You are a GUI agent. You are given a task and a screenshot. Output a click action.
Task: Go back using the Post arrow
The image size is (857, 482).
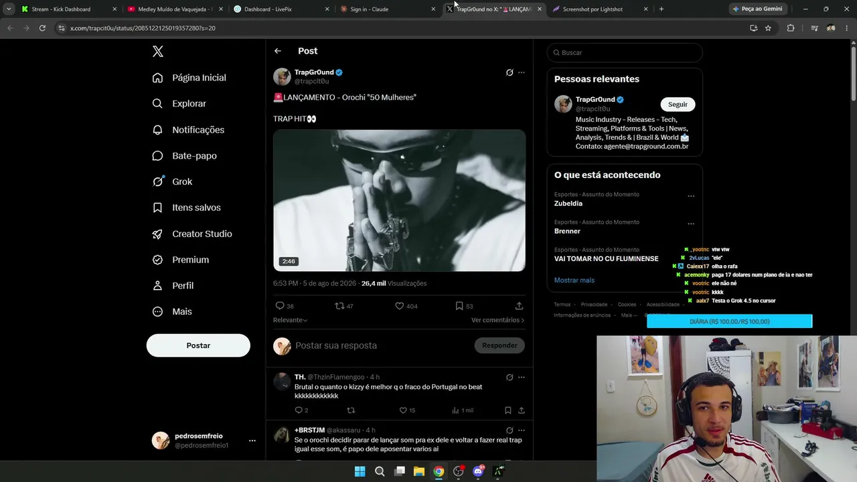278,51
